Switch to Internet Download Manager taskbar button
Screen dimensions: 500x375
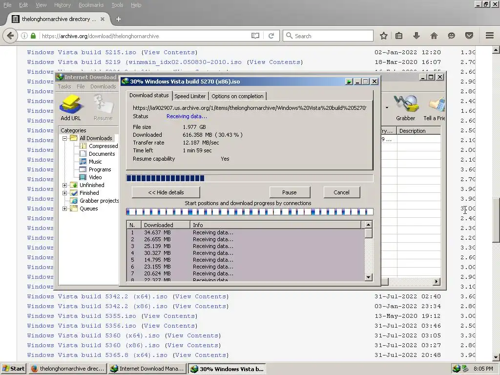click(147, 369)
